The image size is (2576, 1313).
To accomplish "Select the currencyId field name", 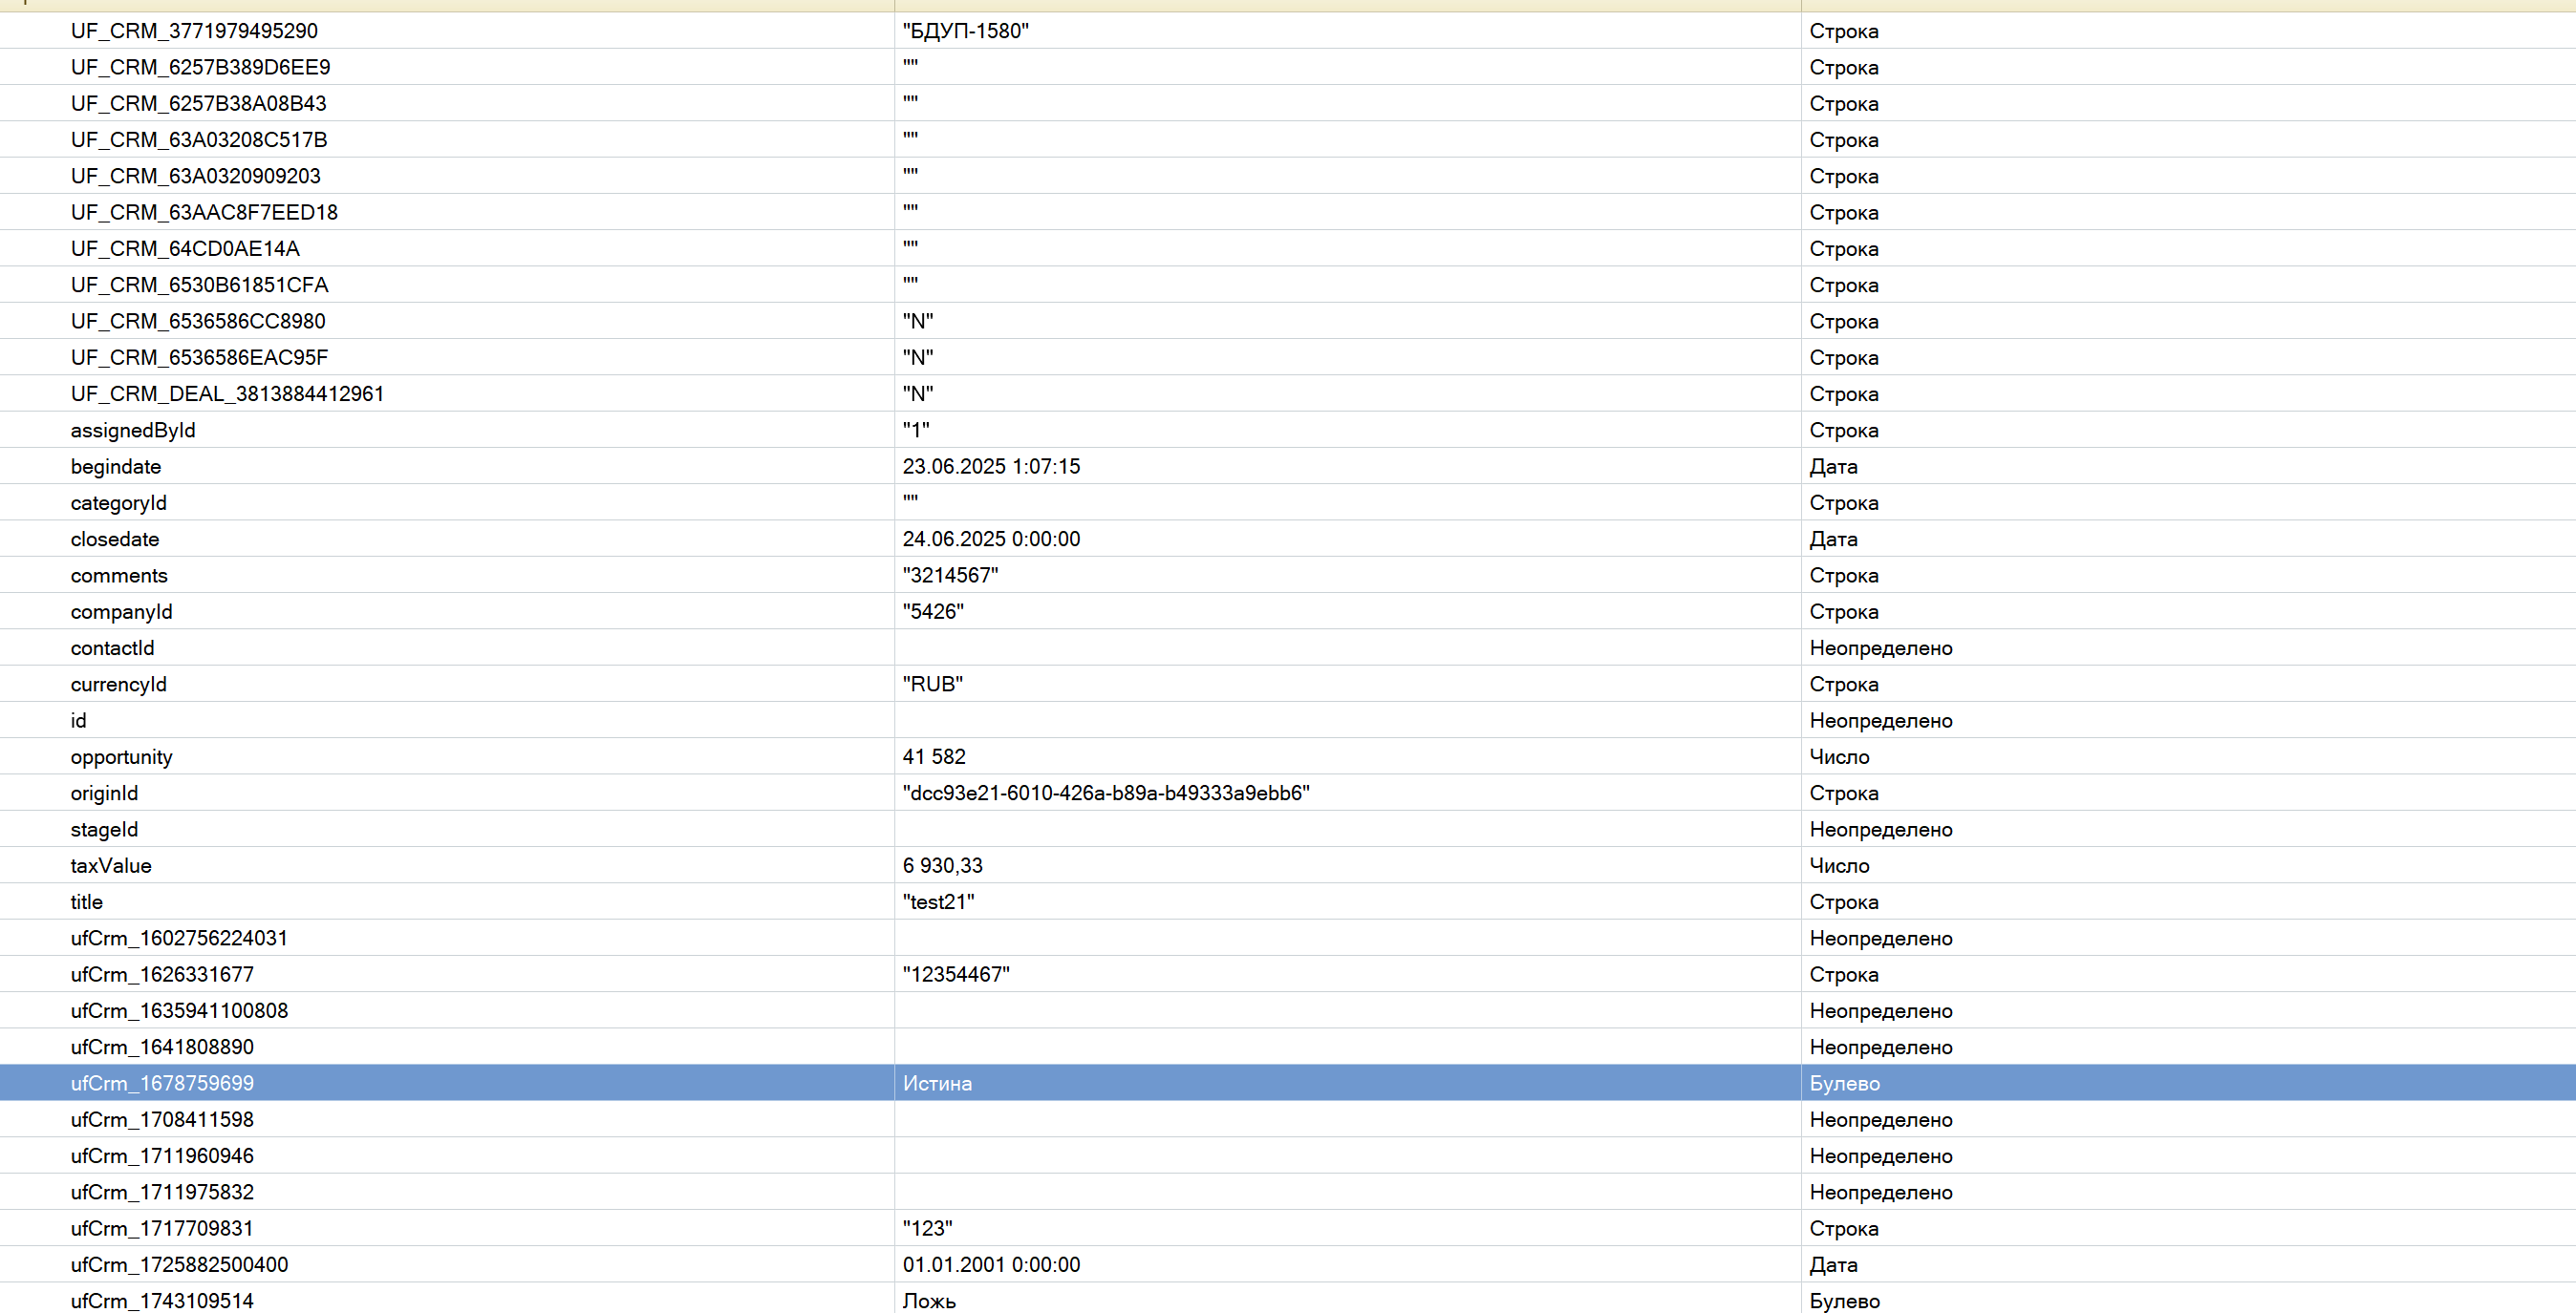I will point(119,685).
